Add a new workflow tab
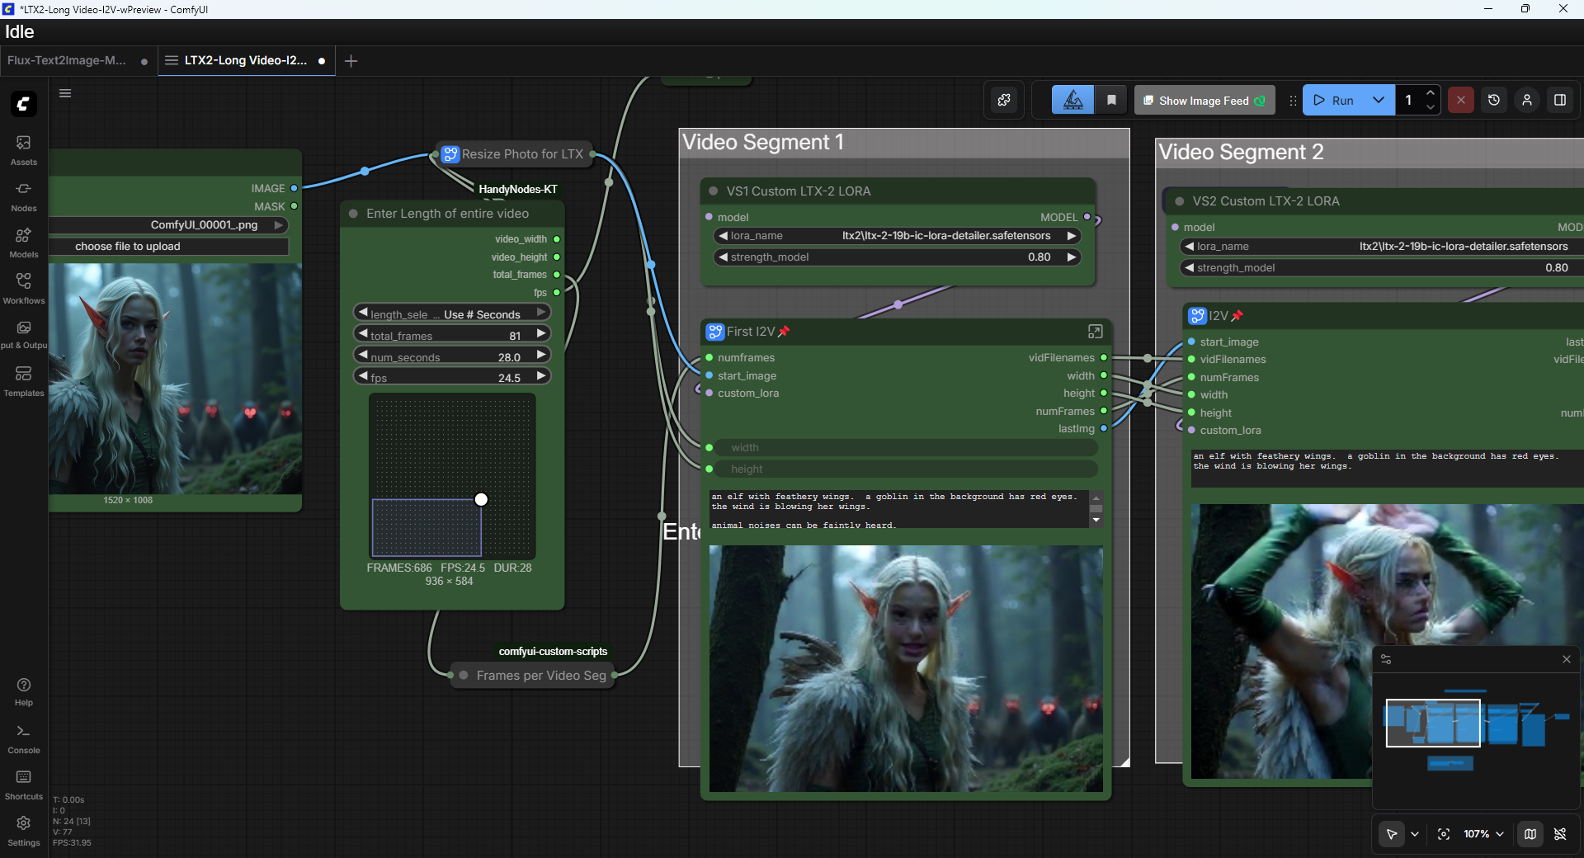 pos(351,61)
